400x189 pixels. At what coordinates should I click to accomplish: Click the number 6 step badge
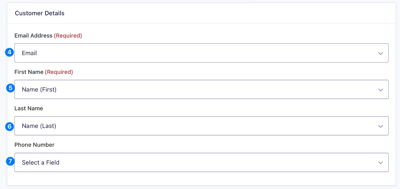tap(10, 126)
